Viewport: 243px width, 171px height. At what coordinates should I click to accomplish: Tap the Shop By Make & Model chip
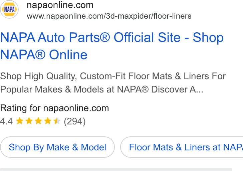tap(57, 147)
